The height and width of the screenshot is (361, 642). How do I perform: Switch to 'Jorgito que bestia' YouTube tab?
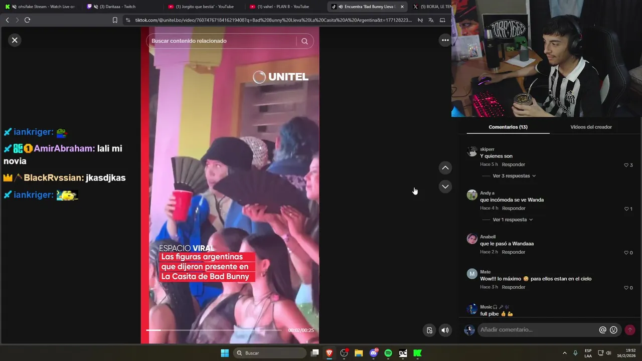coord(205,7)
